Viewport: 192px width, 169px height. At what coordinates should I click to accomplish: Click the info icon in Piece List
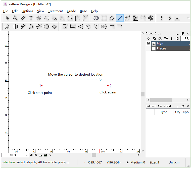pyautogui.click(x=172, y=38)
